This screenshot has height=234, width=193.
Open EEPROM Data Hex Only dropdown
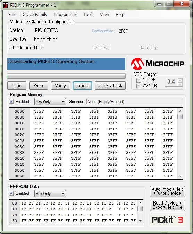[x=50, y=194]
